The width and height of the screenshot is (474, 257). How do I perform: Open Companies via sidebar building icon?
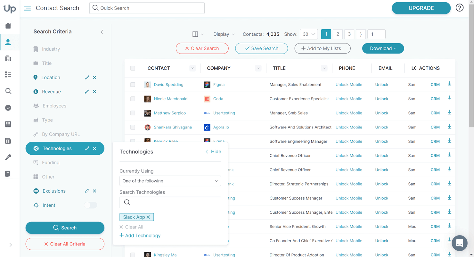pos(8,58)
